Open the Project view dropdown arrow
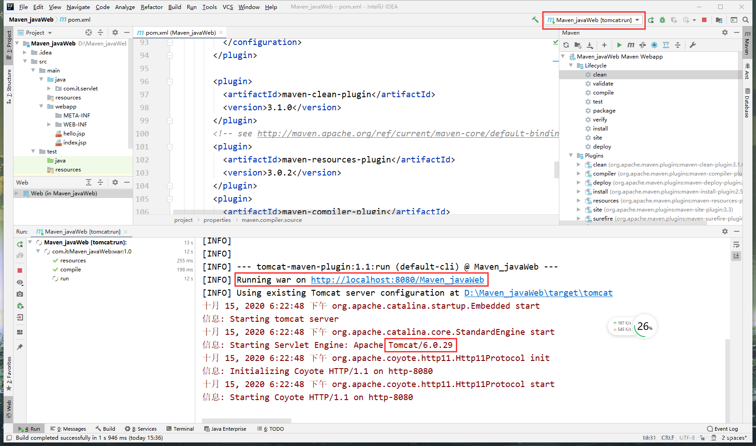Viewport: 756px width, 446px height. coord(50,33)
